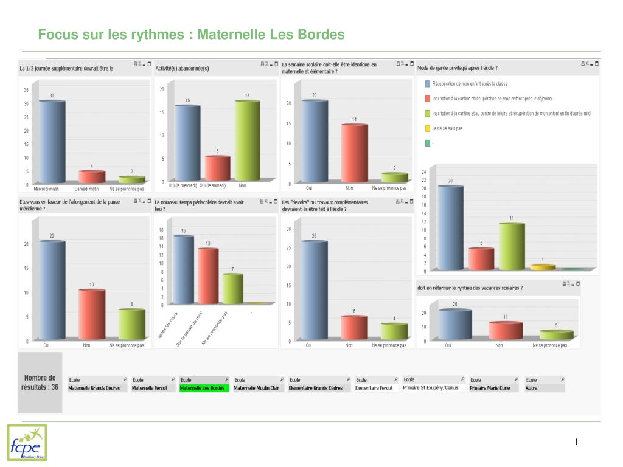Select 'Elementaire Fercot' school value

[x=376, y=388]
